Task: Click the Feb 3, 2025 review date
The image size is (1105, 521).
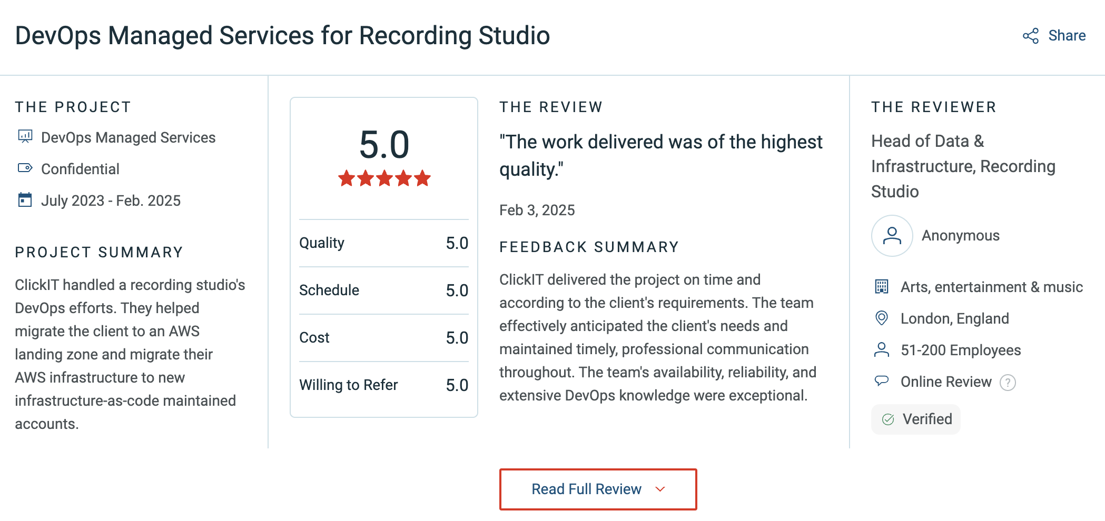Action: click(x=537, y=210)
